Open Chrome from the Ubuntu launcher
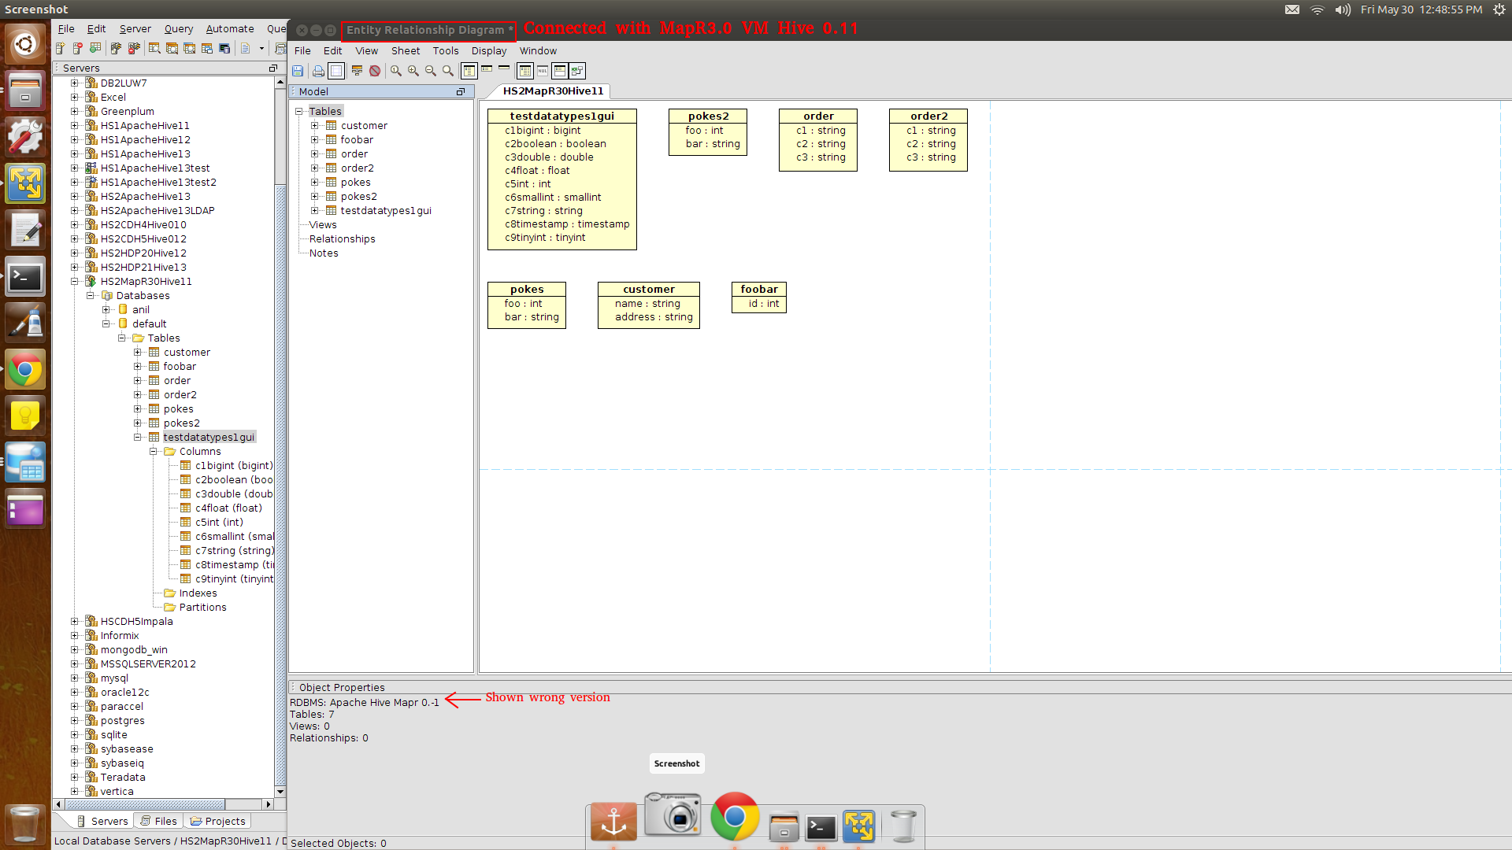Image resolution: width=1512 pixels, height=850 pixels. point(25,370)
